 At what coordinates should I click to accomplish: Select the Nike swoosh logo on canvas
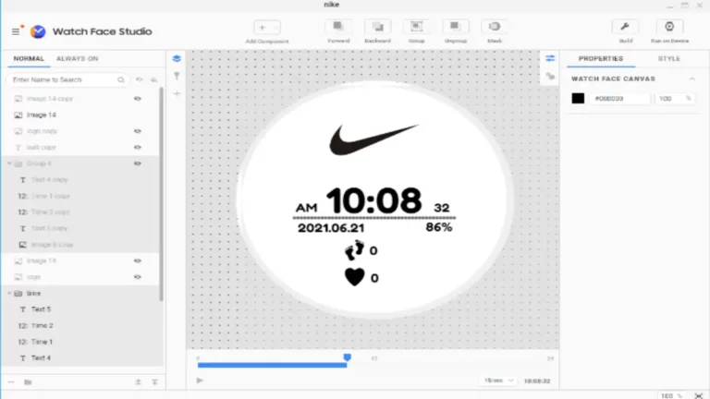(373, 139)
